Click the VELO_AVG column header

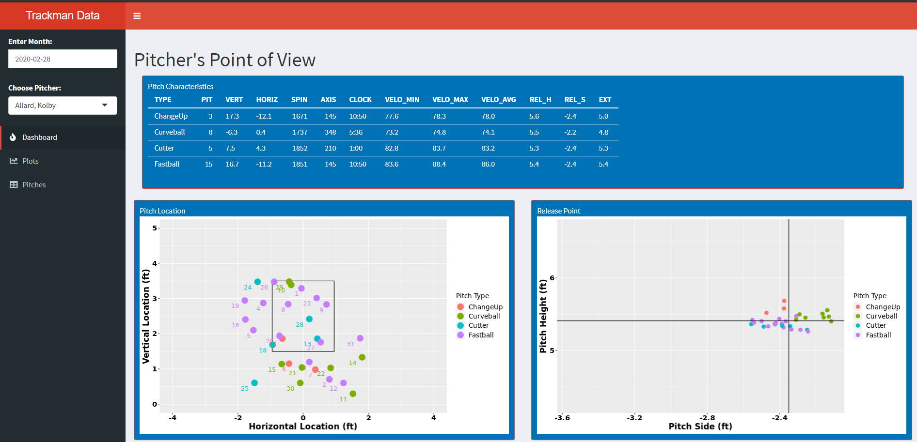pos(498,100)
